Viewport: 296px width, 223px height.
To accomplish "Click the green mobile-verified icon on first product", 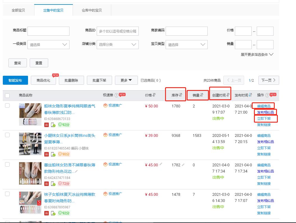I will tap(53, 124).
